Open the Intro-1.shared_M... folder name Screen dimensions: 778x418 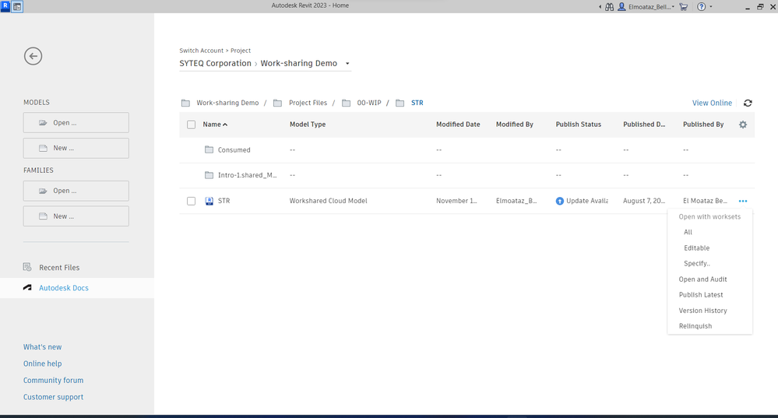pyautogui.click(x=247, y=175)
